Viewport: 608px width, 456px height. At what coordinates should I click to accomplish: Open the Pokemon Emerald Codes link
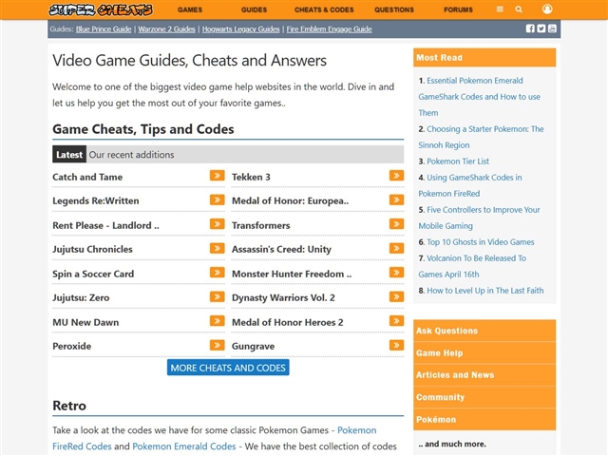[184, 446]
